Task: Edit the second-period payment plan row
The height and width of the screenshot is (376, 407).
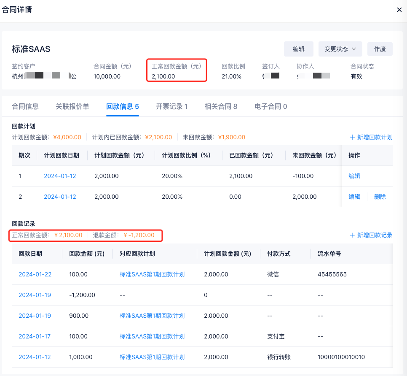Action: [x=354, y=197]
